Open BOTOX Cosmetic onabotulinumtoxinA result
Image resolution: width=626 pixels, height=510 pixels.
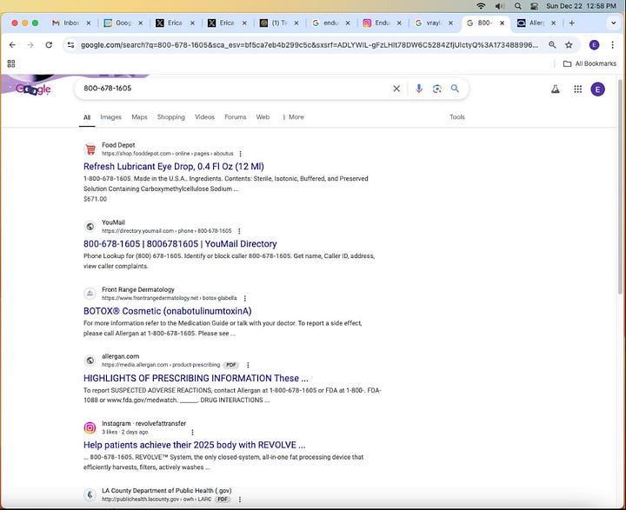point(167,311)
